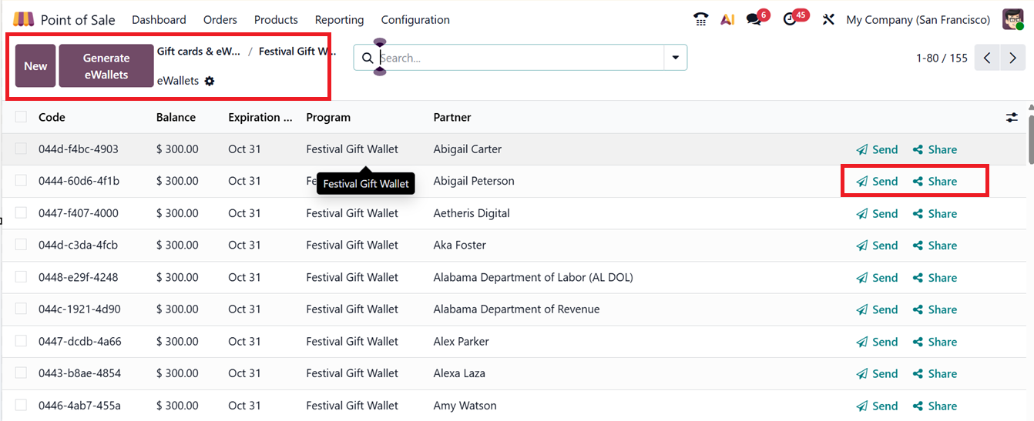Open the activities clock icon with badge 45

tap(790, 20)
